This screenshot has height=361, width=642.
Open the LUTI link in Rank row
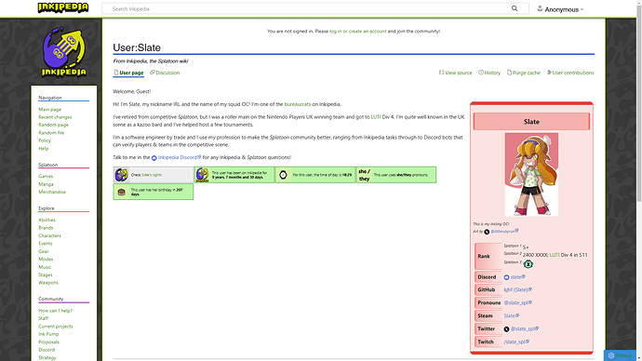pos(555,255)
